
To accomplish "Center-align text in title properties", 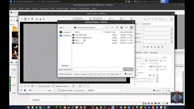I will pos(154,75).
